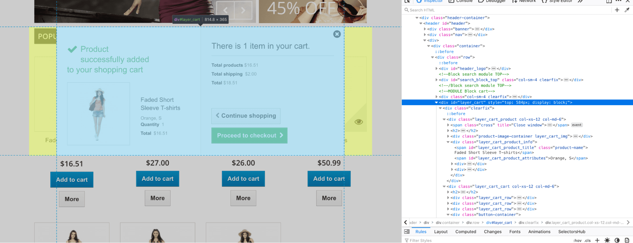The image size is (633, 243).
Task: Toggle light color scheme simulation sun icon
Action: 607,240
